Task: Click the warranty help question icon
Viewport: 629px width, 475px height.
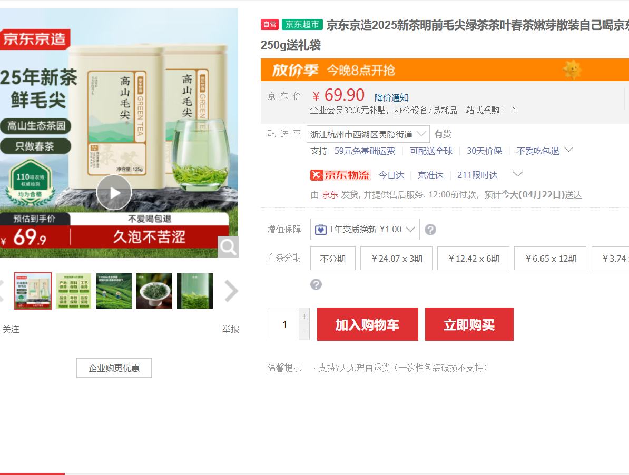Action: [430, 230]
